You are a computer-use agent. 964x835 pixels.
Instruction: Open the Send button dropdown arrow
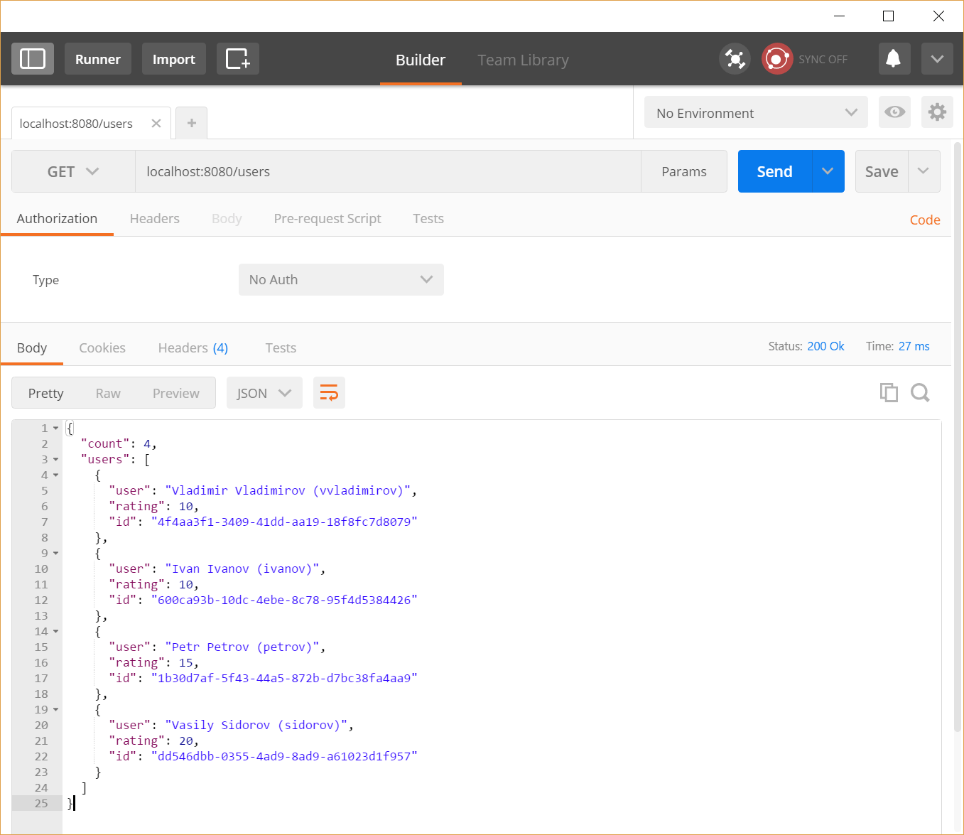(828, 171)
